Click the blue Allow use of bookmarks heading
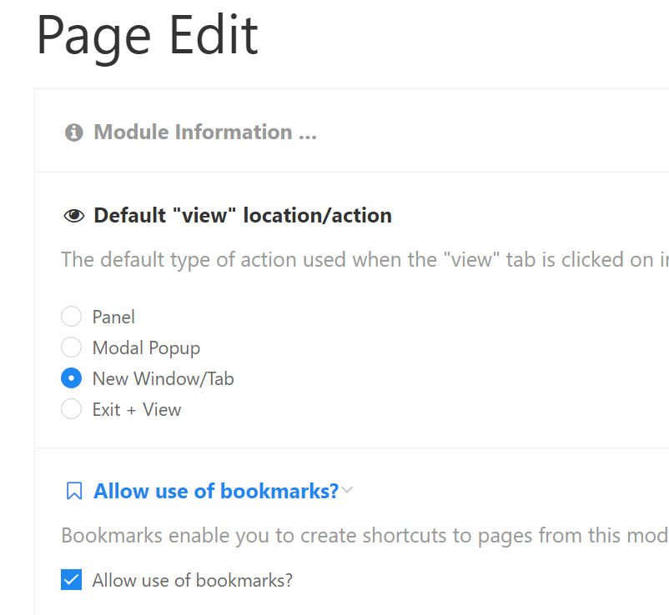669x615 pixels. [x=216, y=492]
